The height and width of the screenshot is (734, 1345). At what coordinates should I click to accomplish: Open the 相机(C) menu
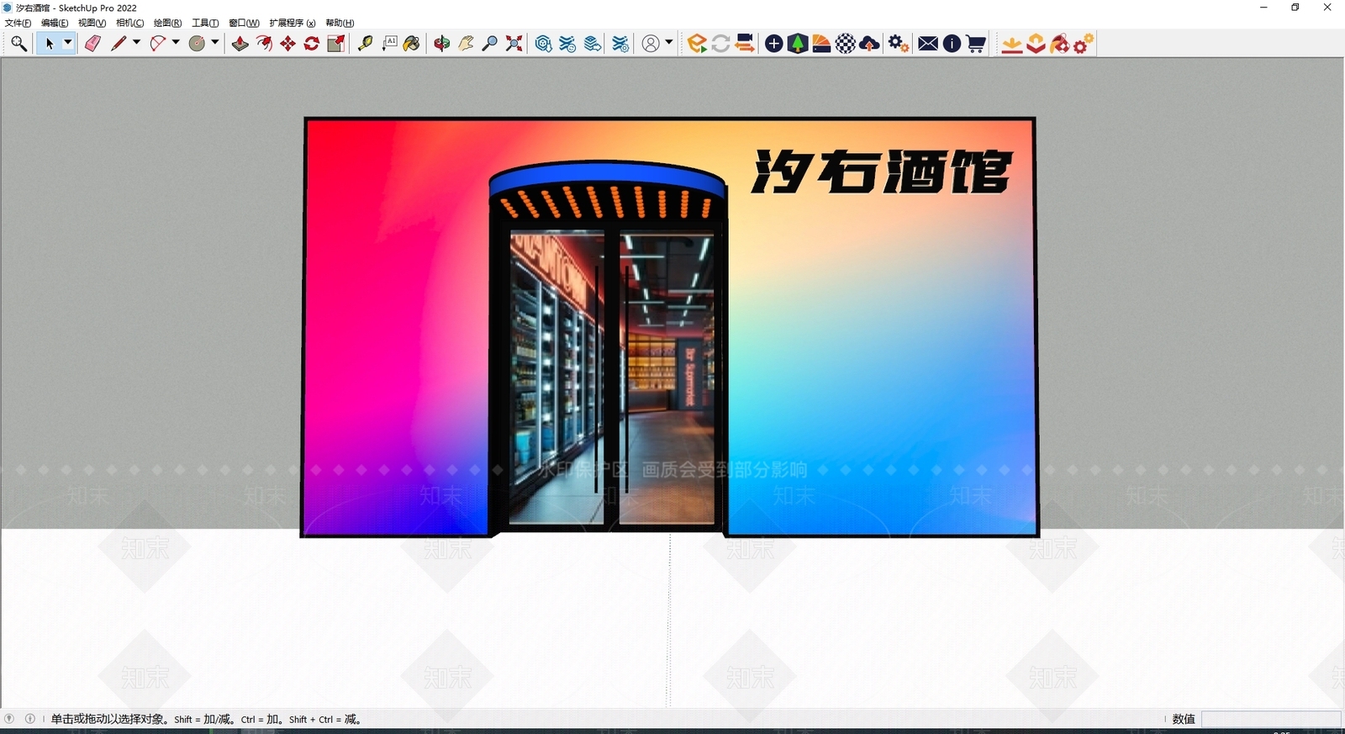129,23
